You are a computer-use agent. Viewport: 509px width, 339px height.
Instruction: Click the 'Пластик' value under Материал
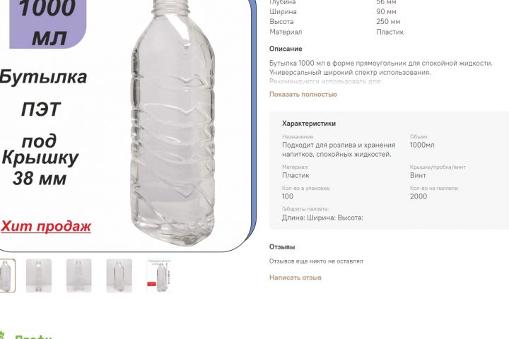click(x=296, y=175)
